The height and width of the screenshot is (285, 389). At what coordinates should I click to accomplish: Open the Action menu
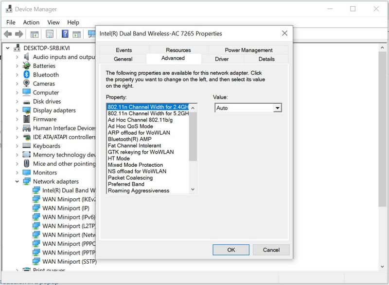point(31,22)
